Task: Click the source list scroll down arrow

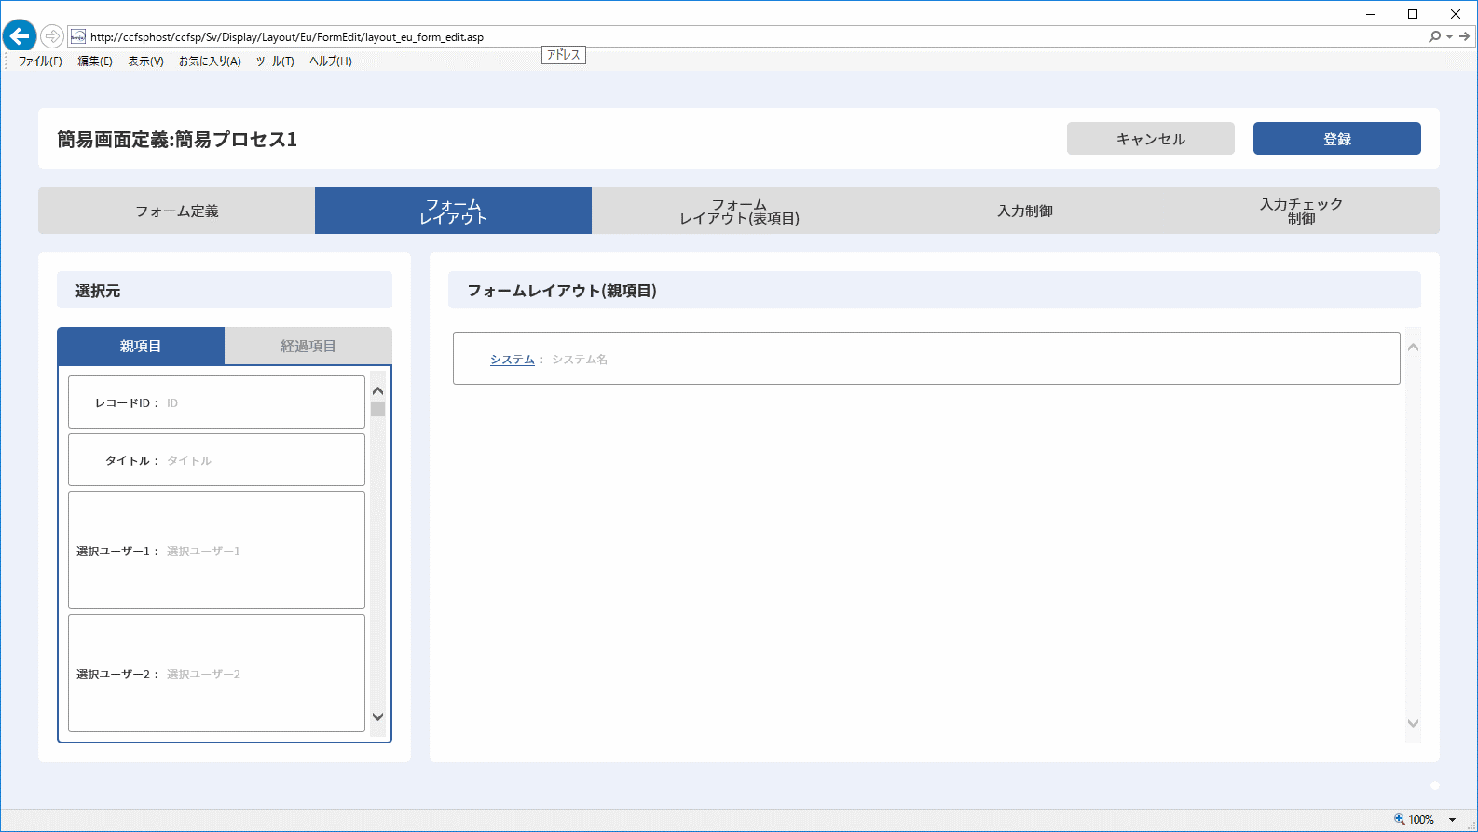Action: (377, 716)
